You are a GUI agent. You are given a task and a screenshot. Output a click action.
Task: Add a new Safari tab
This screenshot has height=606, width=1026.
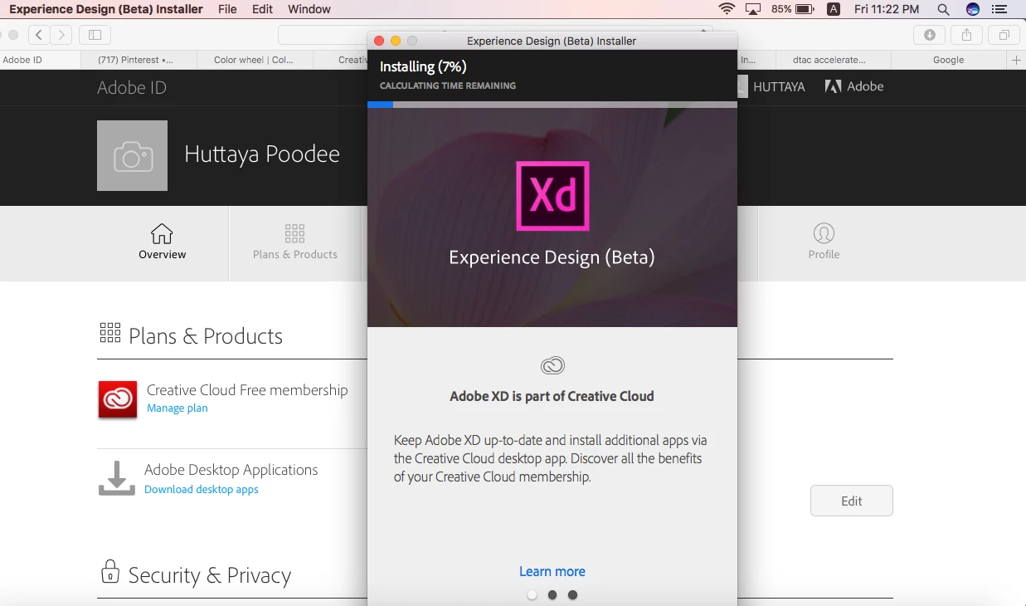pyautogui.click(x=1016, y=60)
